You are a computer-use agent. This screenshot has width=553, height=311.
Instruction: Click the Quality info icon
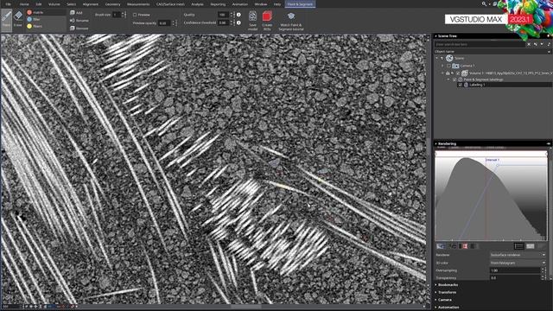(238, 15)
